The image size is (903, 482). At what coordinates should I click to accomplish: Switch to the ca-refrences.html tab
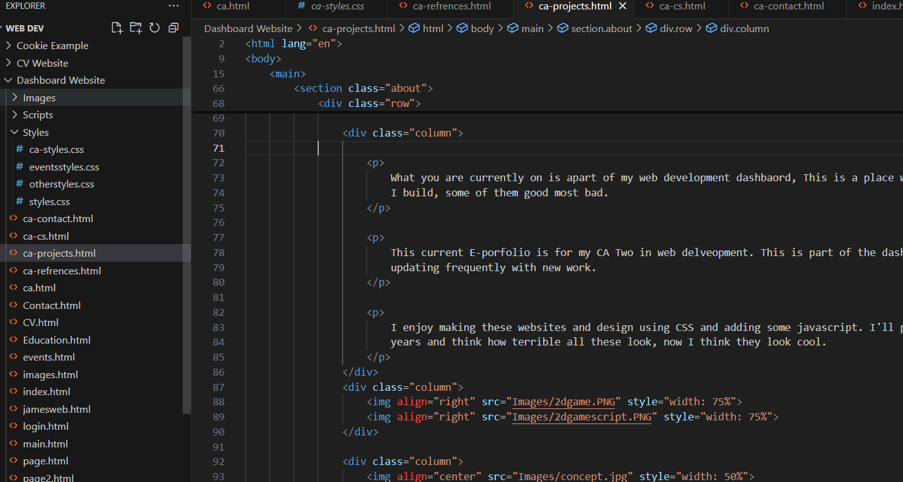451,6
